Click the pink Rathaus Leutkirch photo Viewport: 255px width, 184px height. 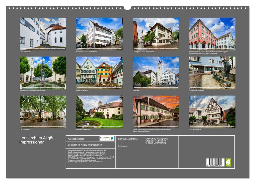212,34
